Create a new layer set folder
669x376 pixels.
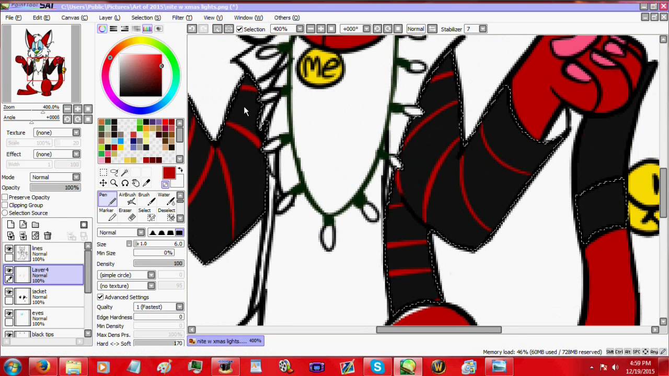(36, 225)
